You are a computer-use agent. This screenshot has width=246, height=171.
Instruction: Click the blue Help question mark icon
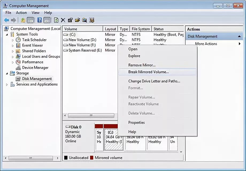(x=40, y=20)
